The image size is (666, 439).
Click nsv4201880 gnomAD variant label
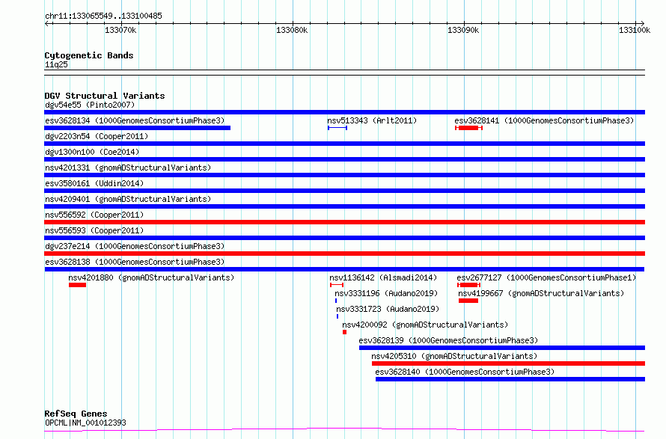tap(151, 277)
